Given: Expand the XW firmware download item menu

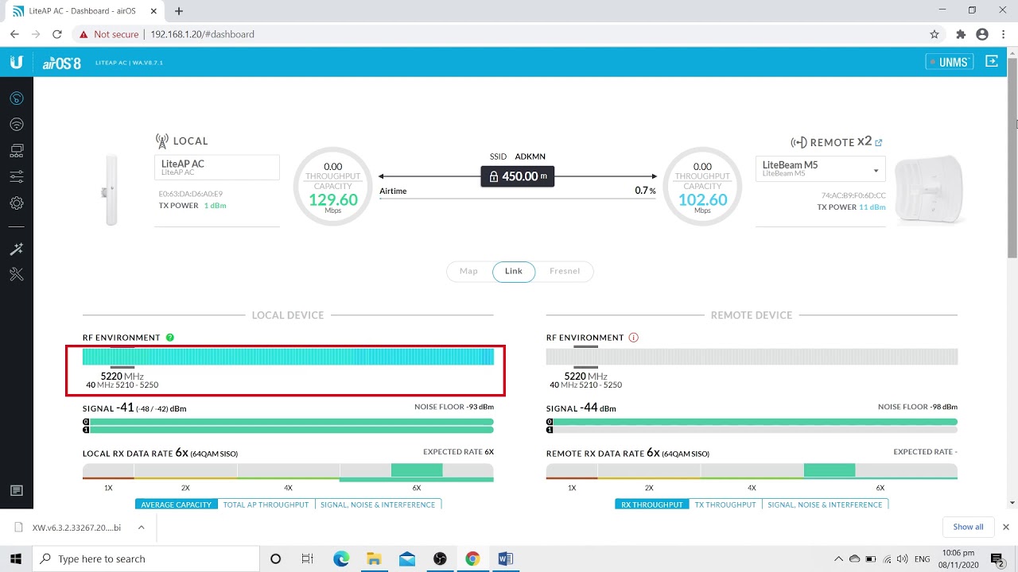Looking at the screenshot, I should pyautogui.click(x=141, y=527).
